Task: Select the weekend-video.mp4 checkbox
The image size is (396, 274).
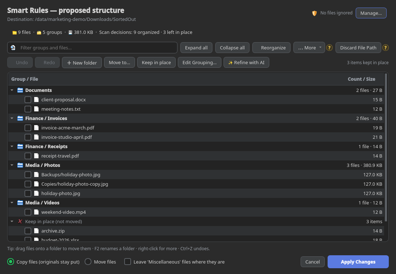Action: pyautogui.click(x=28, y=212)
